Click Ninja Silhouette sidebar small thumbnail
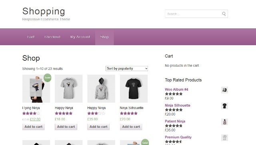The width and height of the screenshot is (256, 145). [x=224, y=106]
